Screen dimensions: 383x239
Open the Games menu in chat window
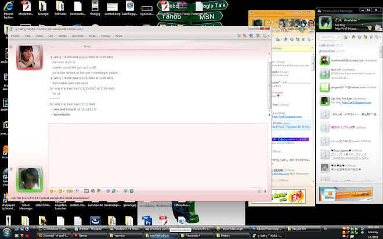pos(63,36)
